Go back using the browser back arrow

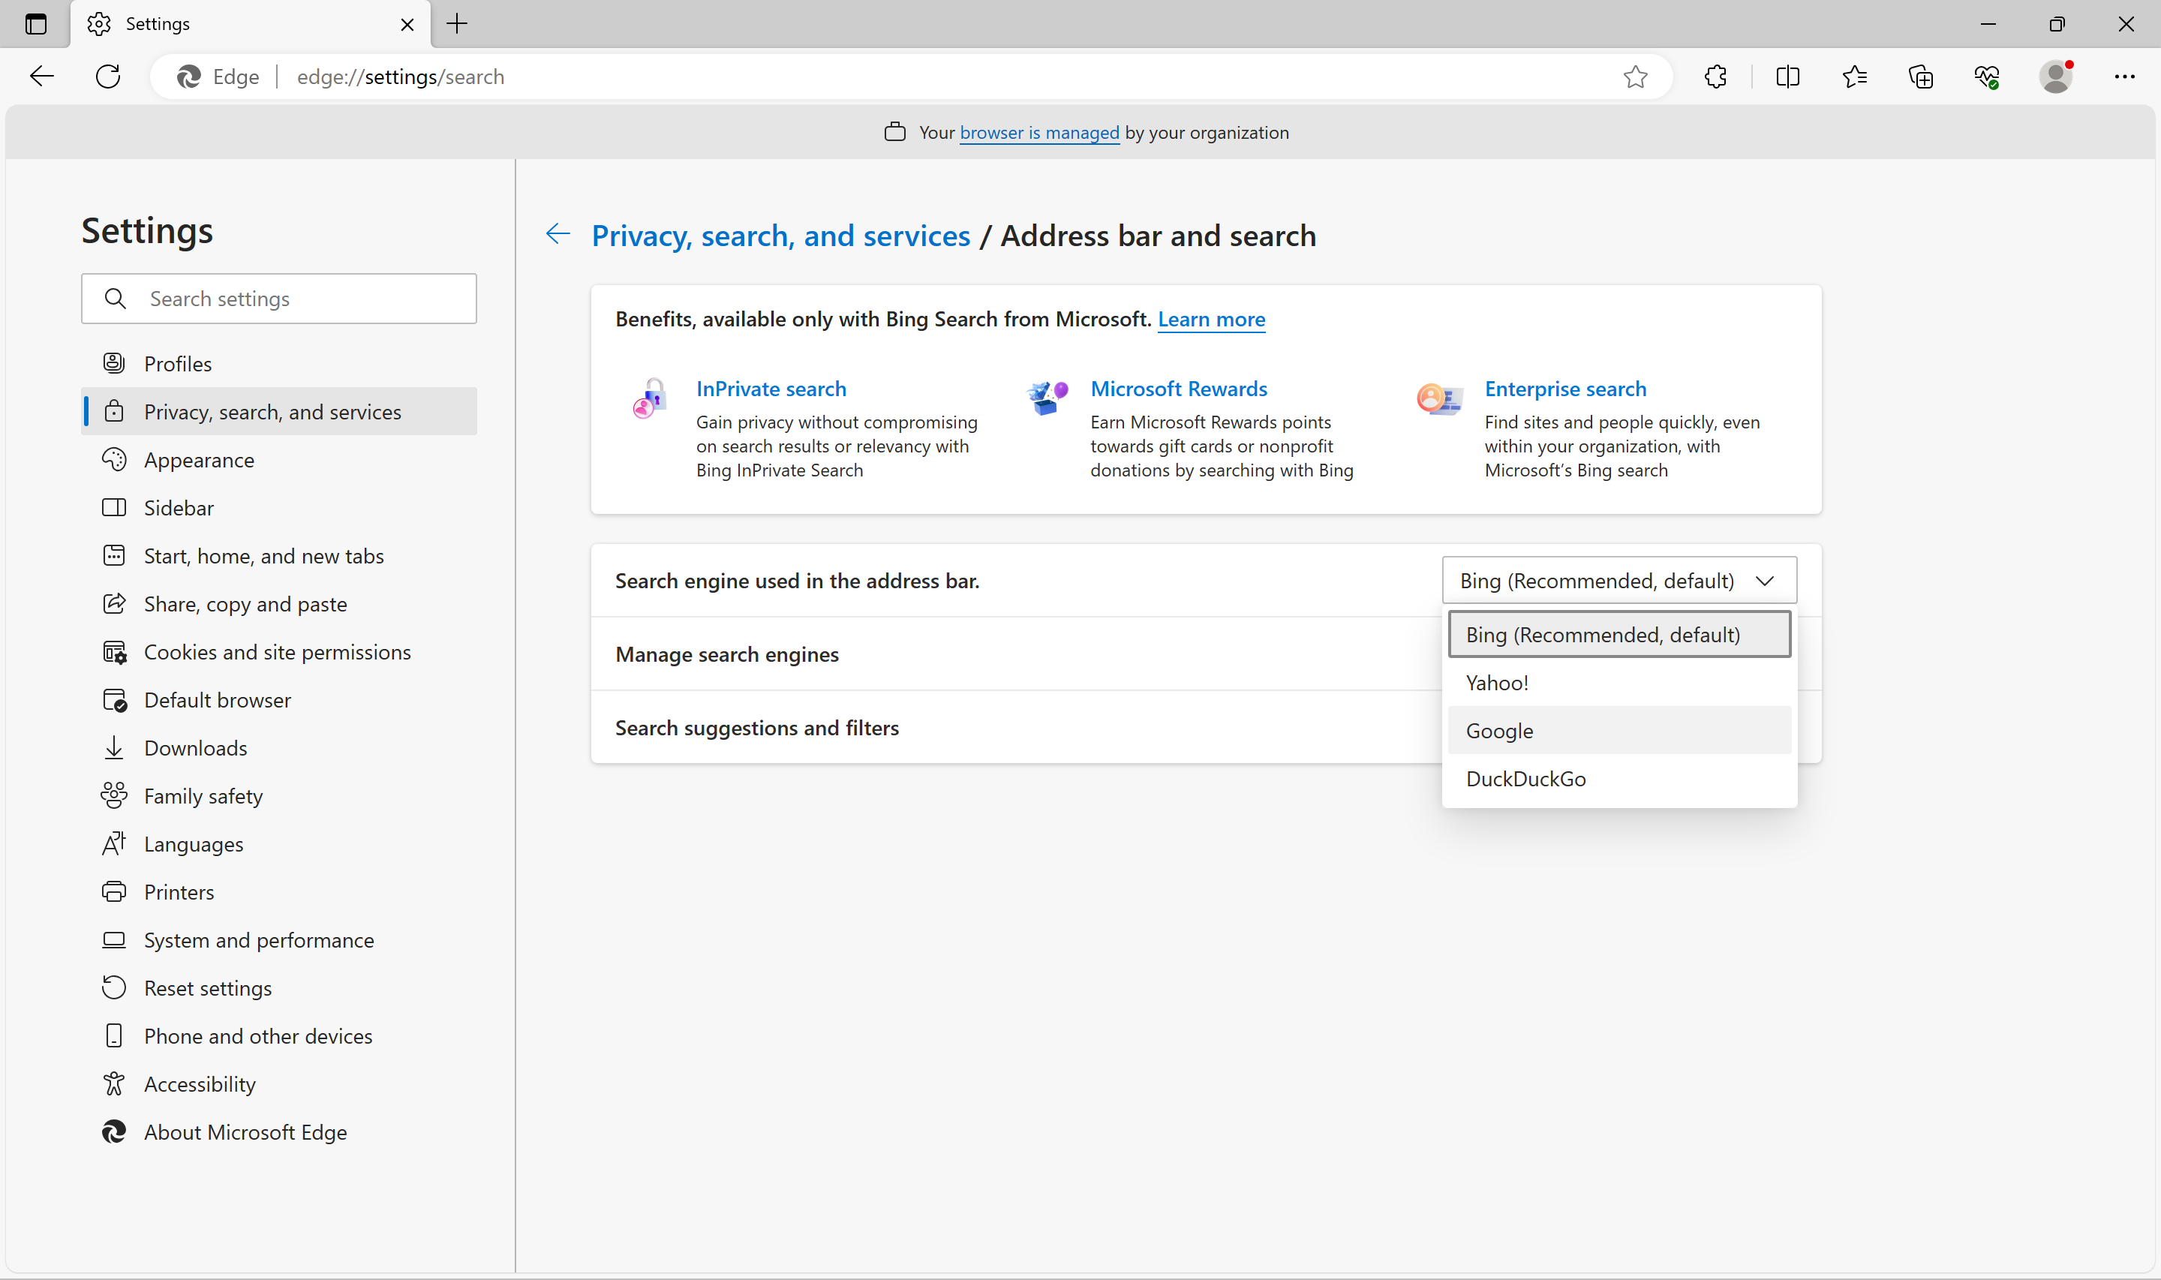41,77
